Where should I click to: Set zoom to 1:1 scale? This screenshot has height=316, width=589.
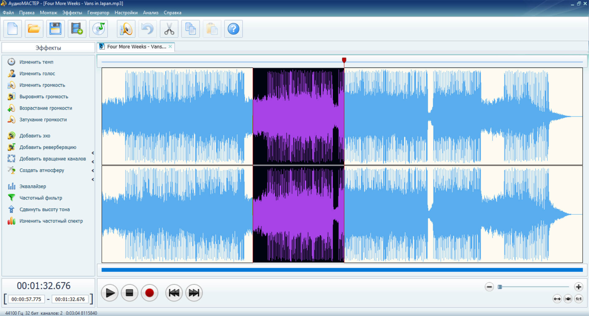(579, 299)
